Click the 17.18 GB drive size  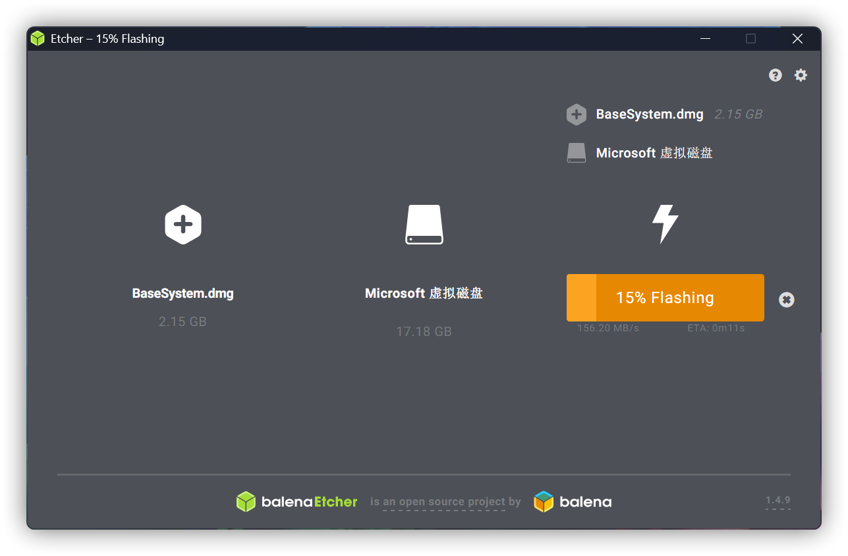424,331
